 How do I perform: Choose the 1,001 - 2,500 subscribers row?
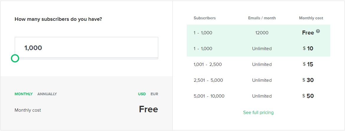258,64
